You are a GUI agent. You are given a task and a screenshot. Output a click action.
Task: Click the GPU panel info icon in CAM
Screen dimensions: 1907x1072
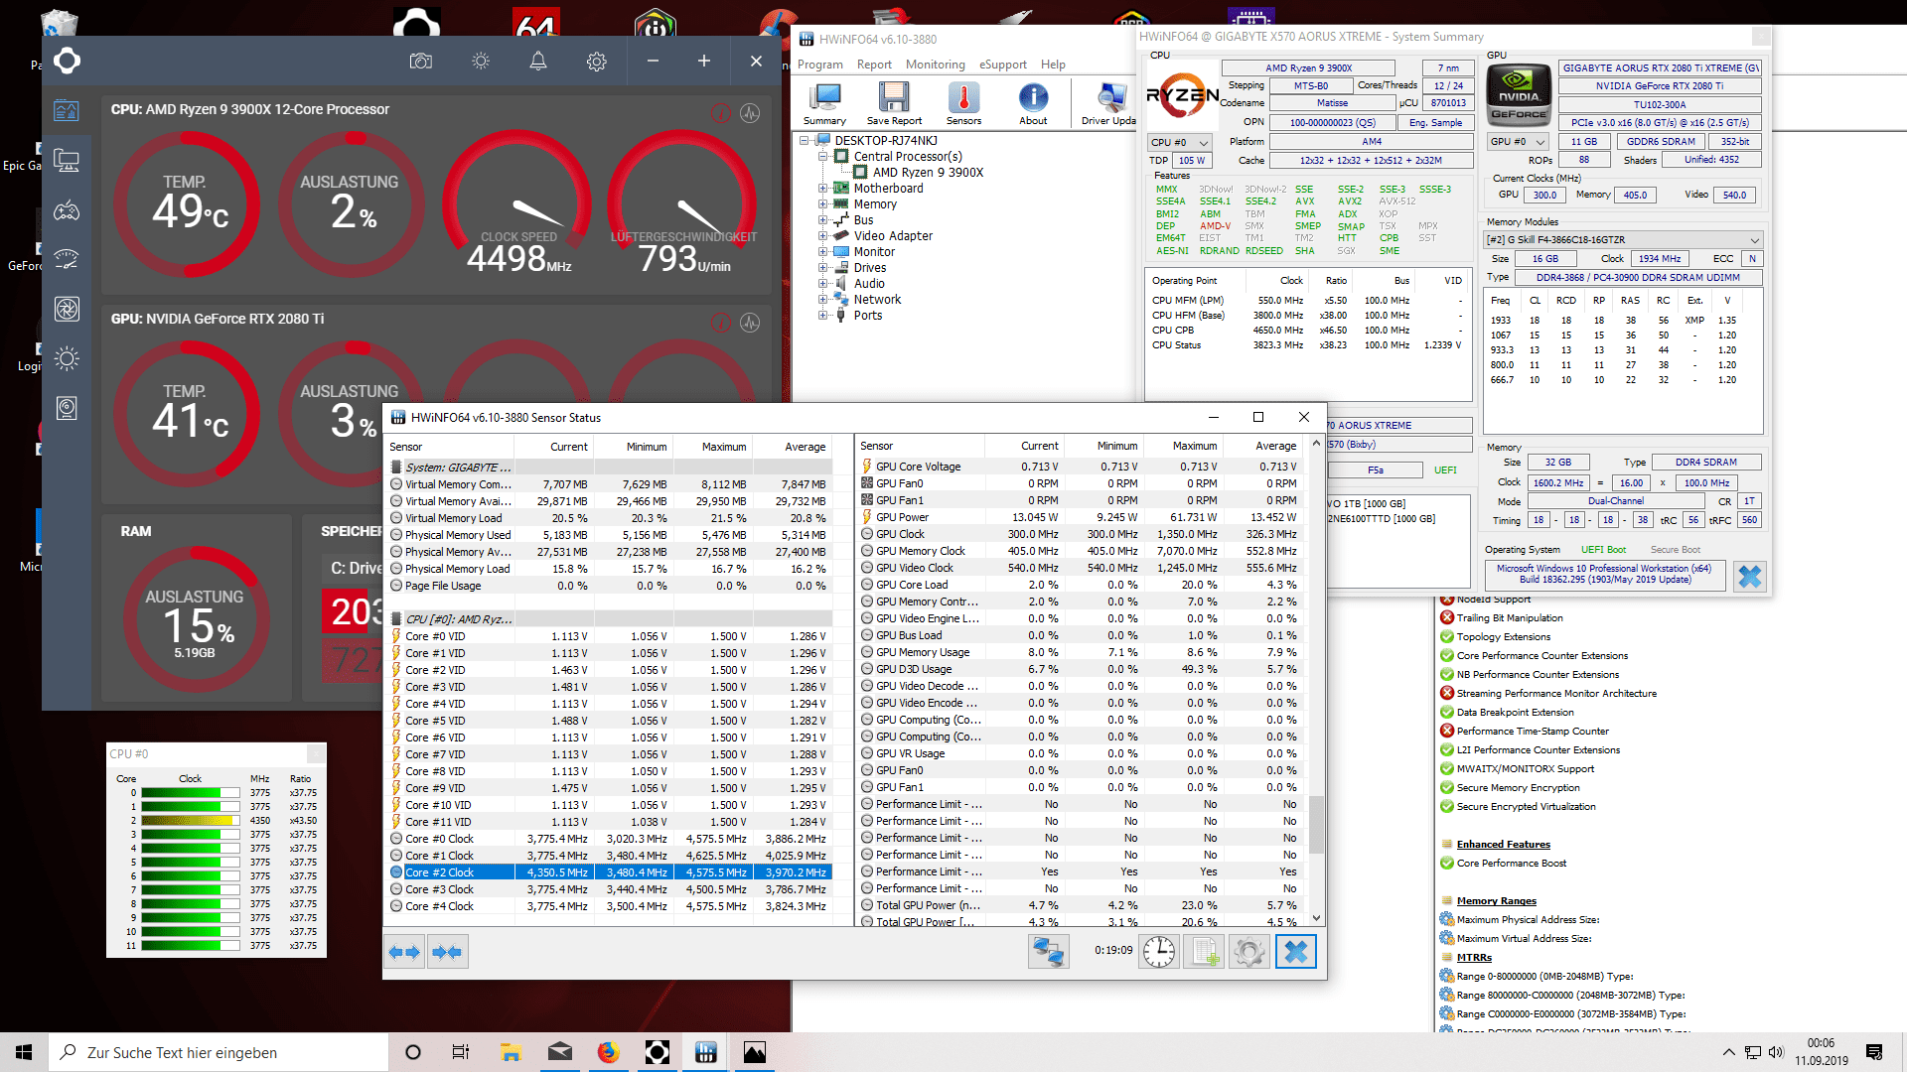(x=721, y=323)
